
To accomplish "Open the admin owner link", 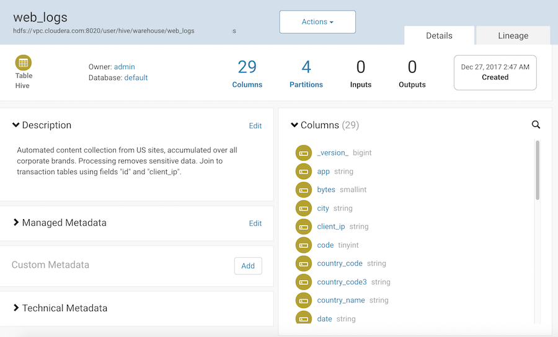I will tap(124, 67).
